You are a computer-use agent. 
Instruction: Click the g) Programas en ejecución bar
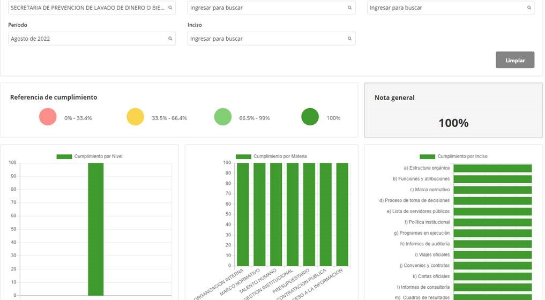pyautogui.click(x=492, y=233)
